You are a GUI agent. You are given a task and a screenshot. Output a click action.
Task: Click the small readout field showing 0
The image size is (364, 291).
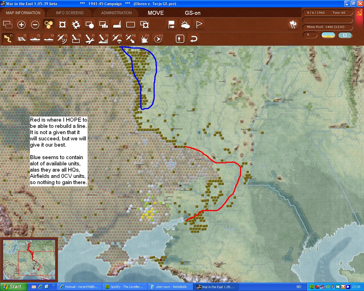pyautogui.click(x=310, y=35)
